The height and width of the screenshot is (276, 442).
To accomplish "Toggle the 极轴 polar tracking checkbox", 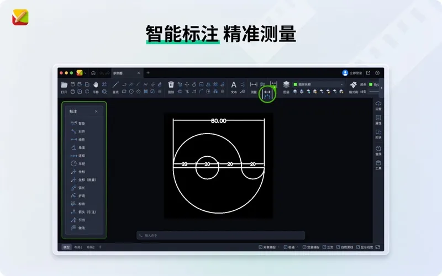I will coord(285,247).
